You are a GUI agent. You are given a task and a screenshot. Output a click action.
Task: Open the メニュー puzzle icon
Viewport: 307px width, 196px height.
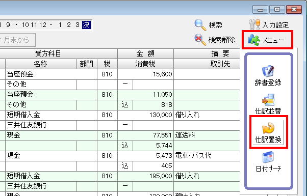click(254, 40)
